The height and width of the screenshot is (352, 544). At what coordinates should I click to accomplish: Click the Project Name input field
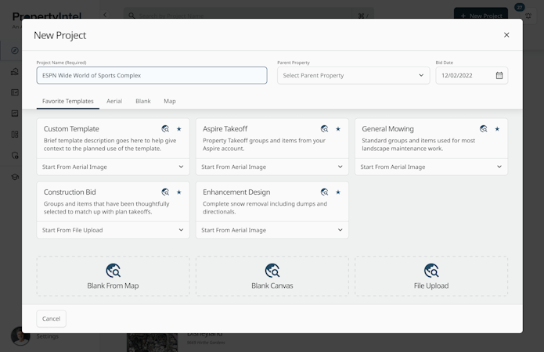pyautogui.click(x=152, y=76)
